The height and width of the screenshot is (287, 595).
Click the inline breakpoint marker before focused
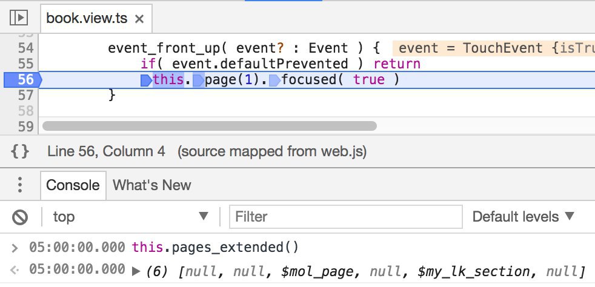[274, 81]
